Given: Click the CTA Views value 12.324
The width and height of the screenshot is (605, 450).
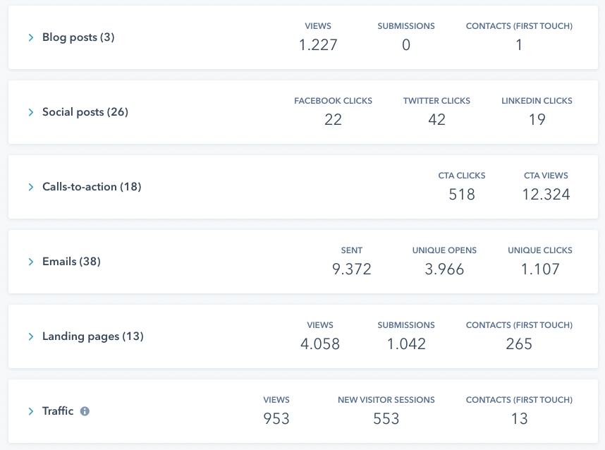Looking at the screenshot, I should (x=546, y=195).
